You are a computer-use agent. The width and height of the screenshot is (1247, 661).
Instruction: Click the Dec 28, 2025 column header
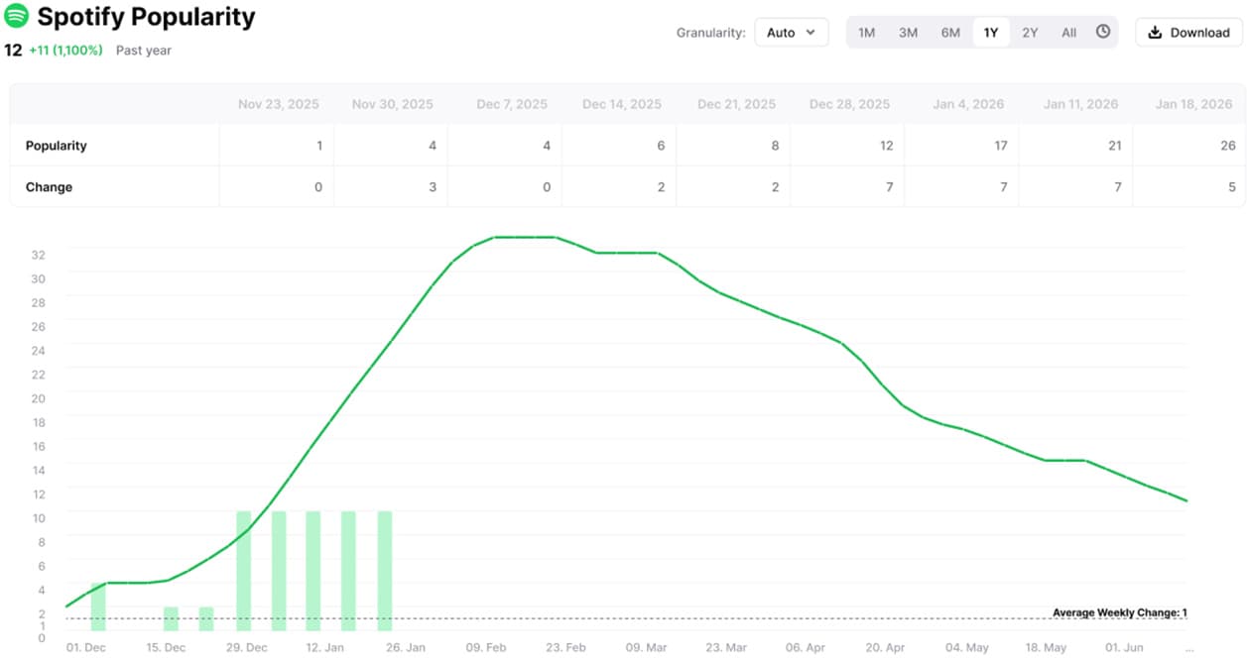849,104
